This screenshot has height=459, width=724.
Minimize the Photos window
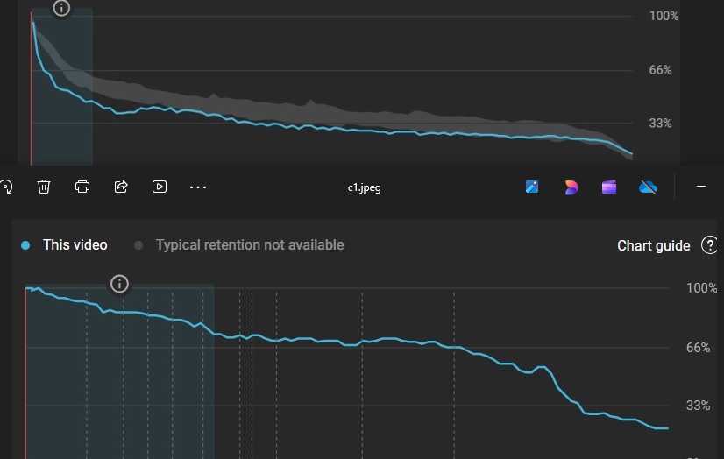pos(701,187)
